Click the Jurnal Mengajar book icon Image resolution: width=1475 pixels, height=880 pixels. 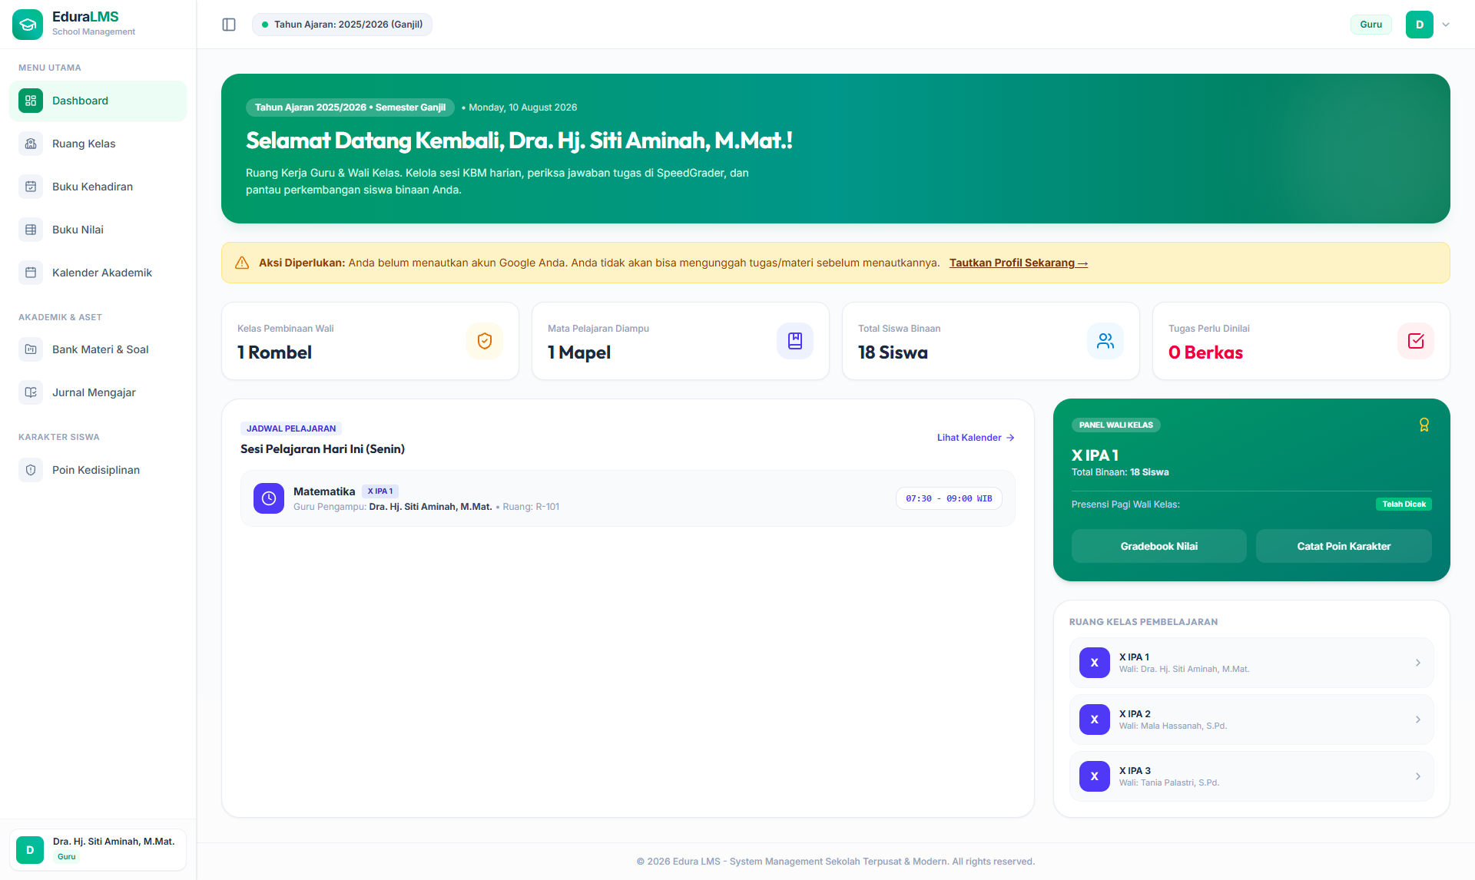click(x=31, y=392)
